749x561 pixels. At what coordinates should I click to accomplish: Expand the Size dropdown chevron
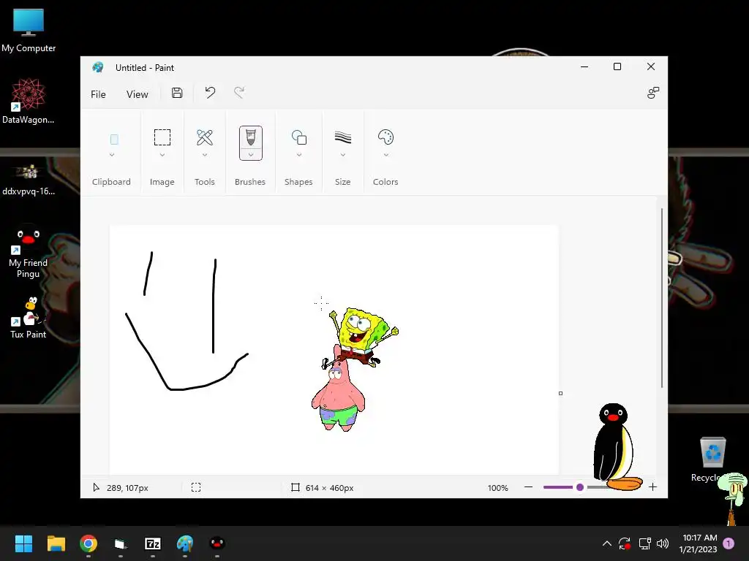coord(342,155)
